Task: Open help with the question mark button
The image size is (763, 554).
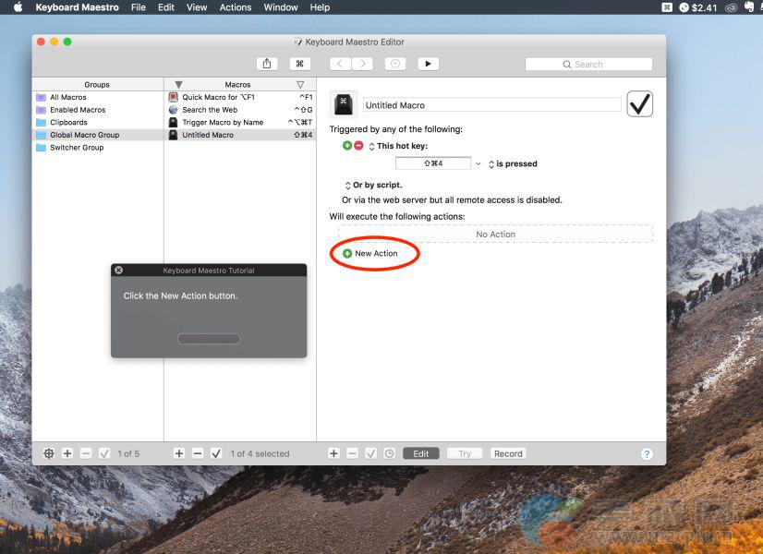Action: click(x=647, y=454)
